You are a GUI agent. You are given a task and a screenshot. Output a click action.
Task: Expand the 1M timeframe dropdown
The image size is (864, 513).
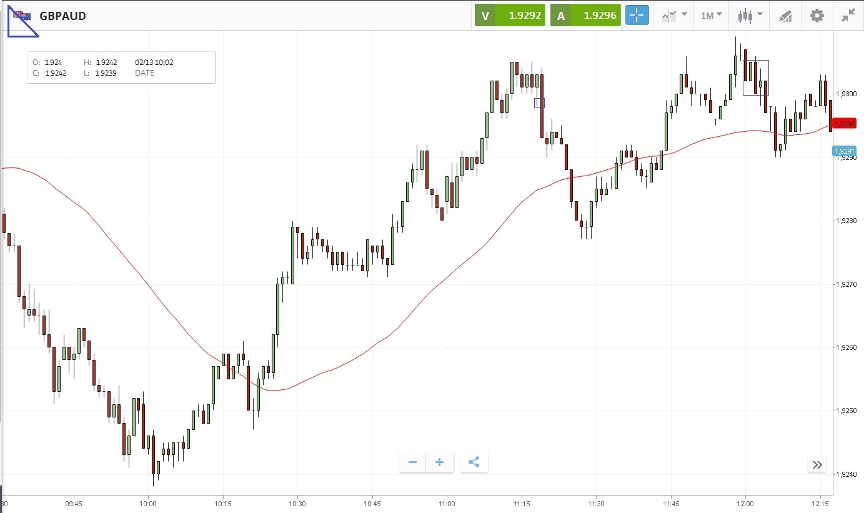click(x=710, y=16)
